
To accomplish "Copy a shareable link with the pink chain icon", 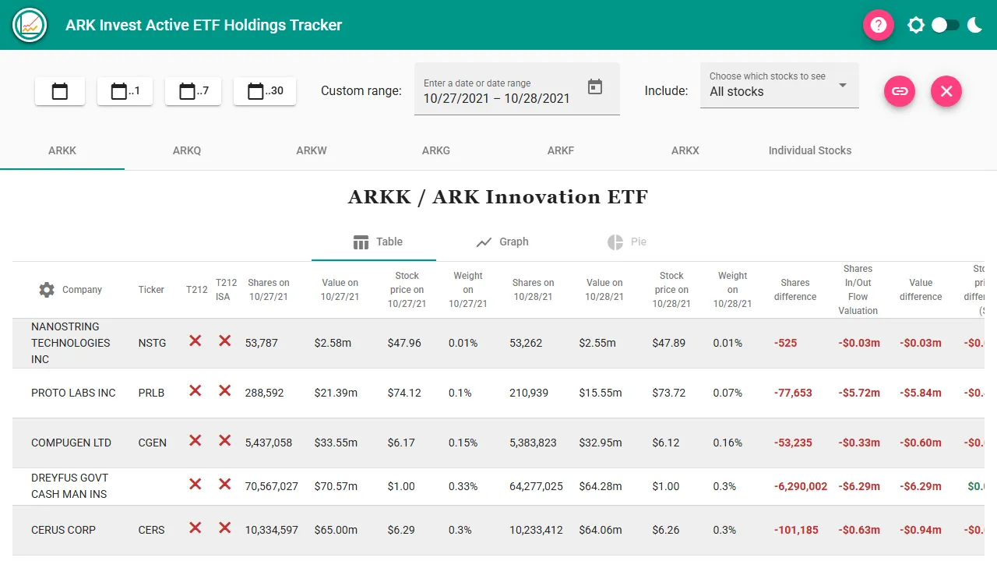I will coord(900,91).
